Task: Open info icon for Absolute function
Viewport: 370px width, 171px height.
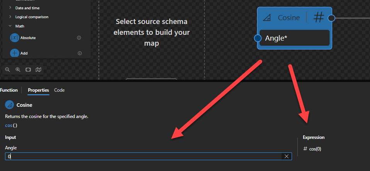Action: [x=79, y=38]
